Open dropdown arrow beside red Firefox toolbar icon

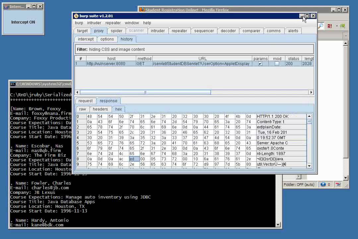click(337, 26)
